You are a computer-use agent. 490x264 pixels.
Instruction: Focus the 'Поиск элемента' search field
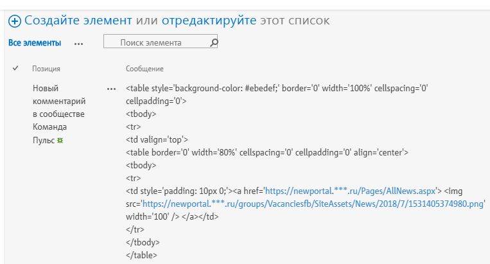155,43
